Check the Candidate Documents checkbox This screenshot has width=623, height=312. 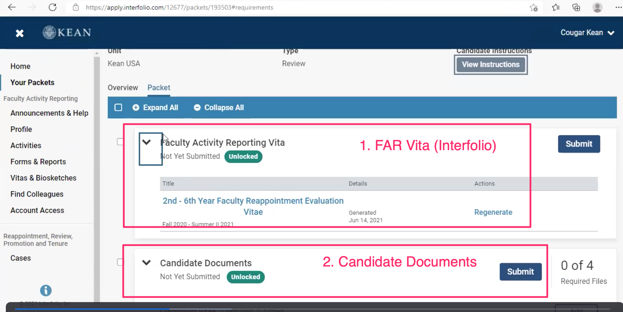[x=120, y=262]
